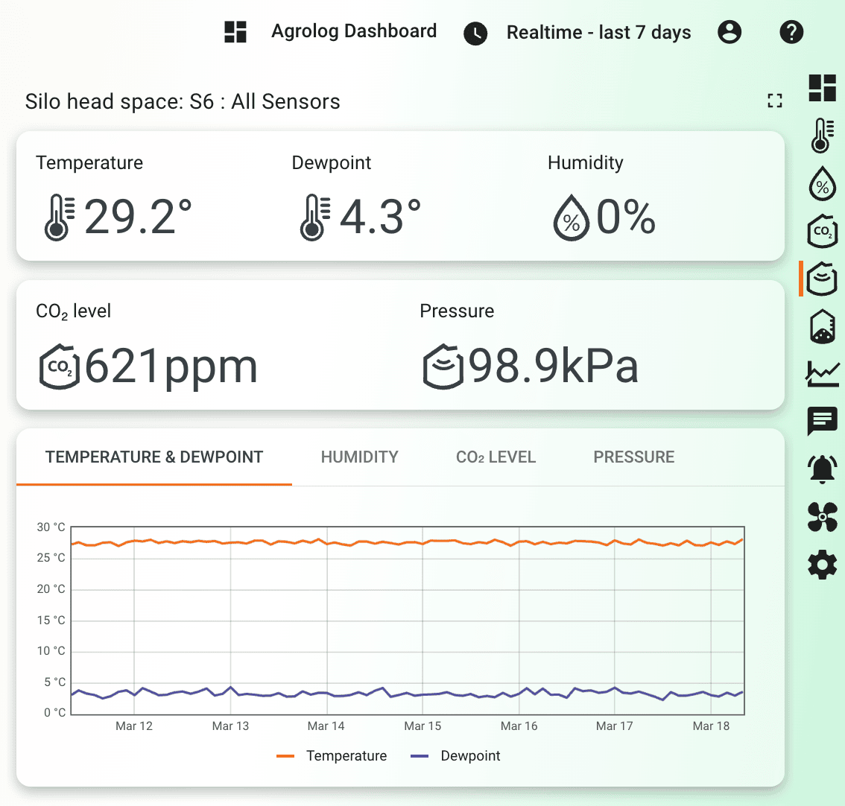This screenshot has height=806, width=845.
Task: Select the trends chart icon in sidebar
Action: 822,374
